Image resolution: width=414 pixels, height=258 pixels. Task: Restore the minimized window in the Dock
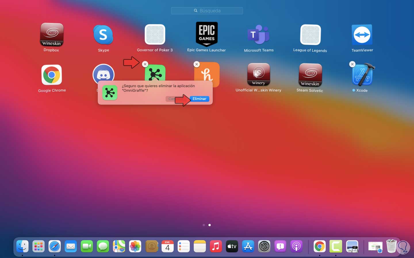(x=375, y=247)
